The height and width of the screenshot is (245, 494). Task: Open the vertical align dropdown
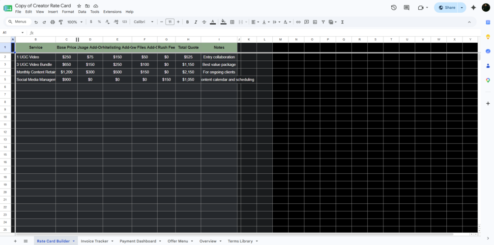pos(266,22)
